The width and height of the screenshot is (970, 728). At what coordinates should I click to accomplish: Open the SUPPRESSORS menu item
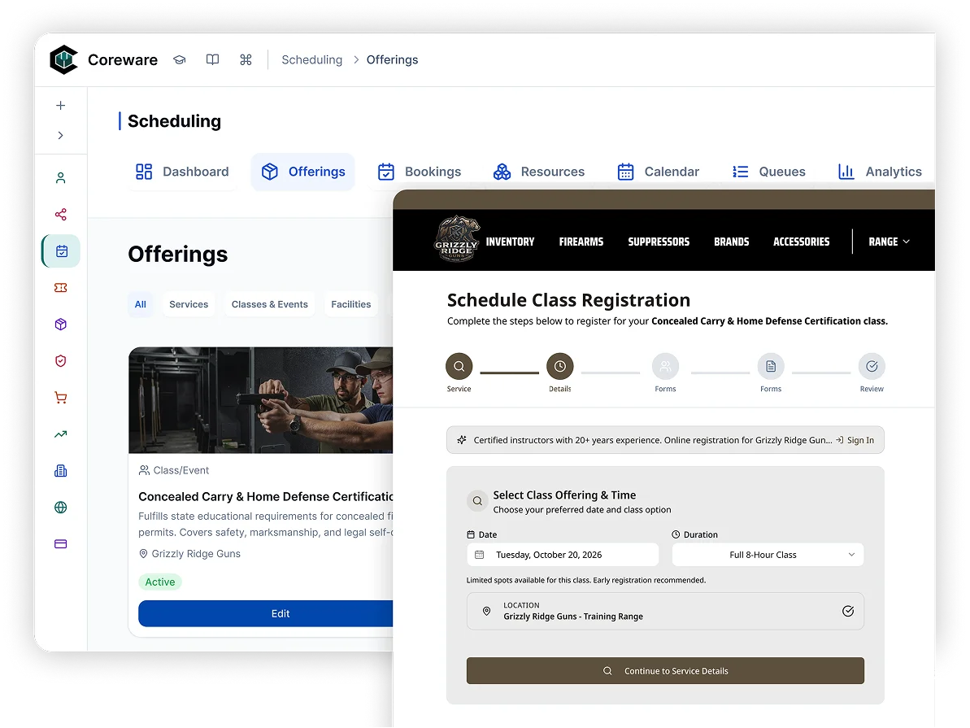(659, 242)
